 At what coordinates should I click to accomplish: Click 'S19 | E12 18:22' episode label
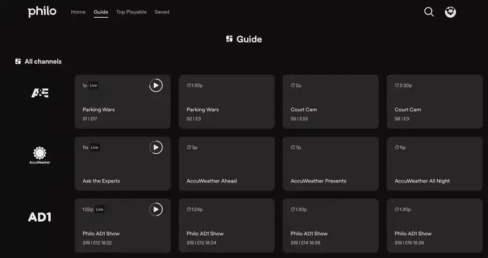click(97, 243)
